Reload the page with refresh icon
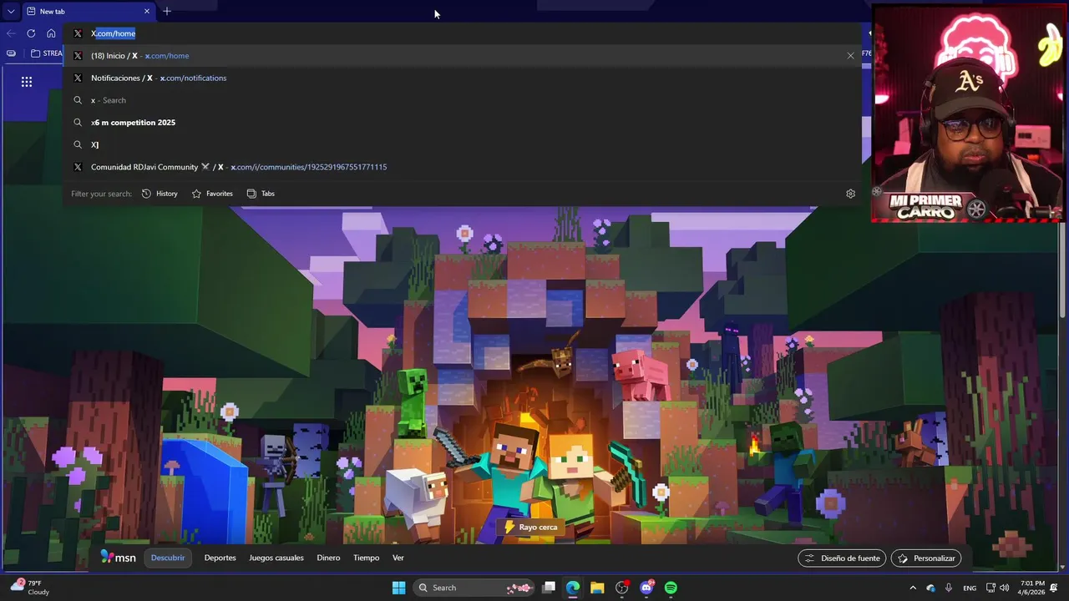 click(x=31, y=33)
